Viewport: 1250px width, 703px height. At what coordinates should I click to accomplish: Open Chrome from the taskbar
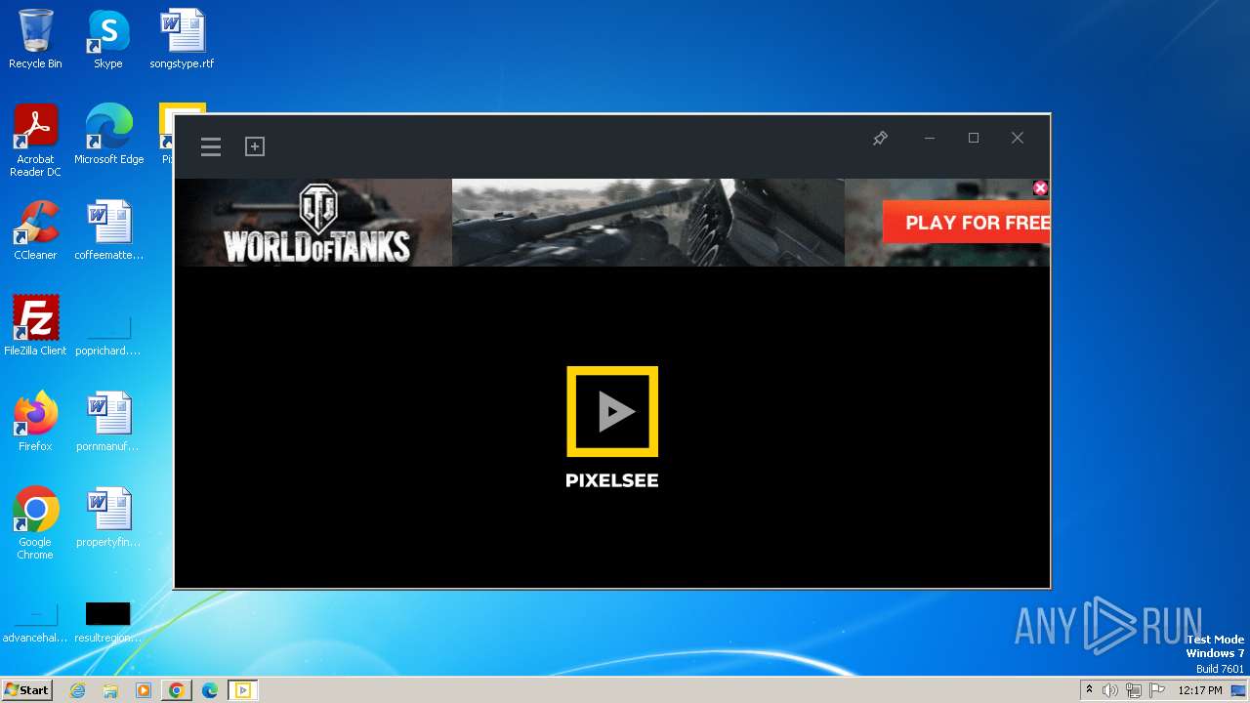pyautogui.click(x=177, y=690)
